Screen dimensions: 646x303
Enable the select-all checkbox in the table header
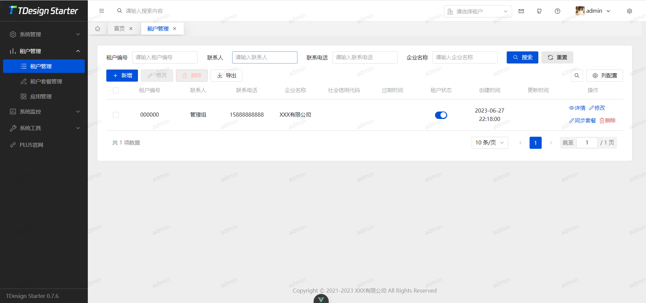pos(115,90)
